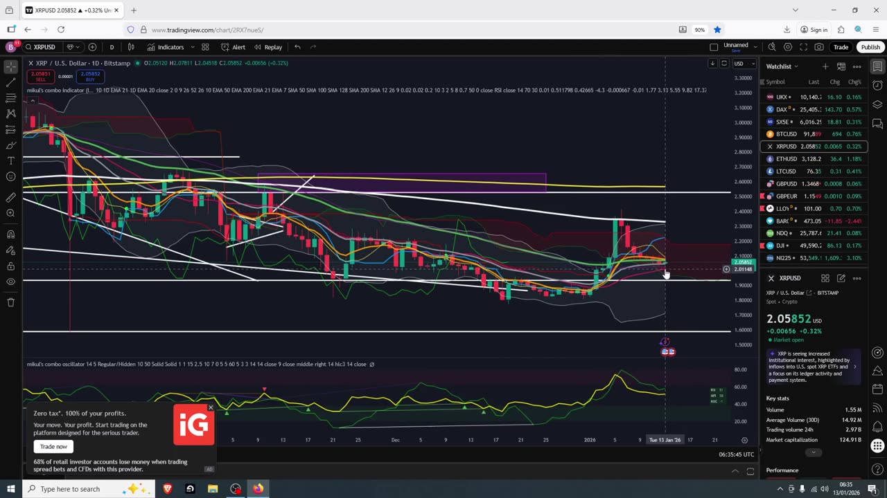Expand the XRP news summary arrow
Image resolution: width=887 pixels, height=498 pixels.
pyautogui.click(x=855, y=367)
